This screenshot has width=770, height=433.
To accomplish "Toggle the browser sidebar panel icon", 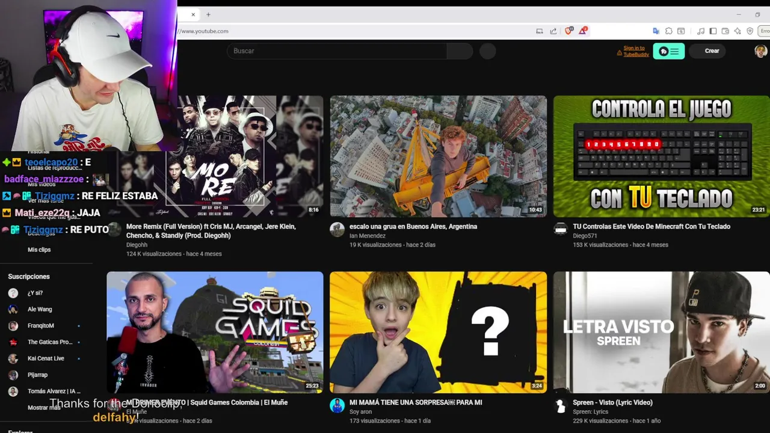I will tap(713, 31).
